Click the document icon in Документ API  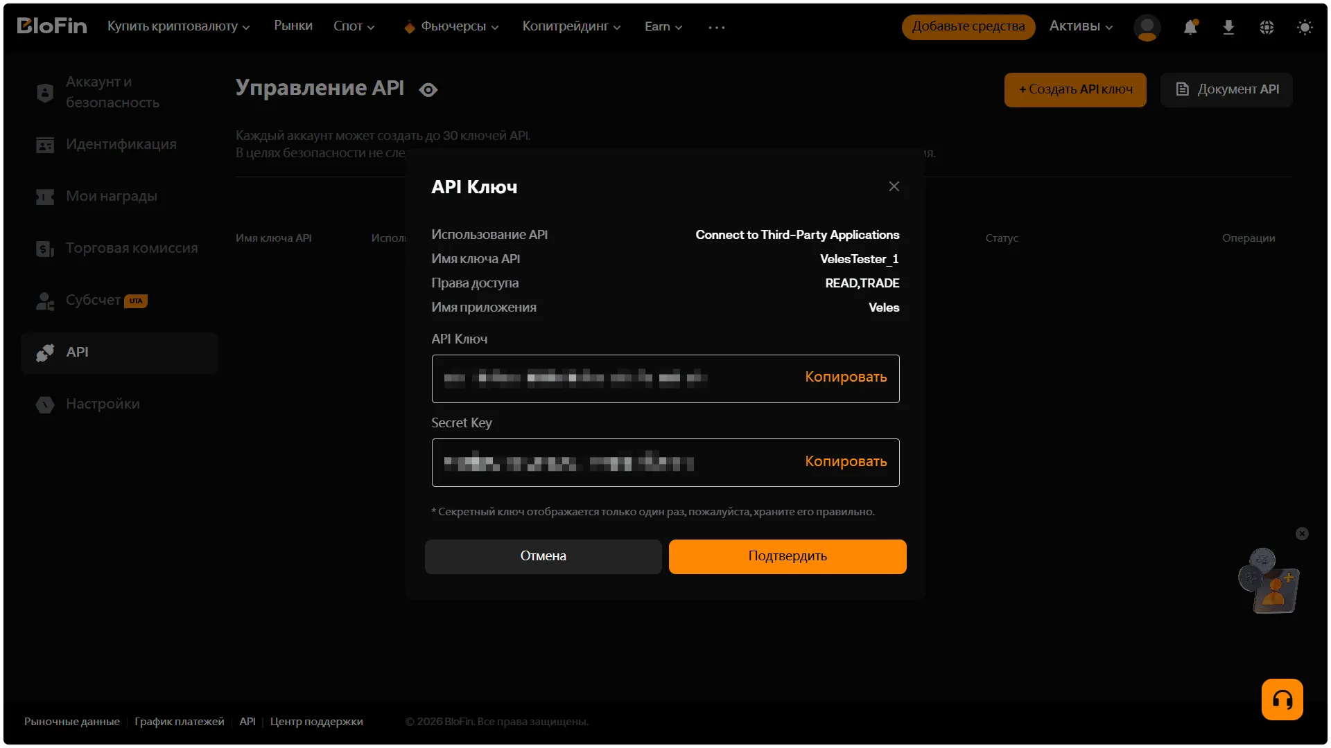(1183, 89)
